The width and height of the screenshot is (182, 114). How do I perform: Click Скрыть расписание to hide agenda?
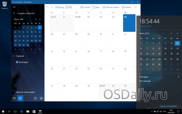pyautogui.click(x=168, y=106)
